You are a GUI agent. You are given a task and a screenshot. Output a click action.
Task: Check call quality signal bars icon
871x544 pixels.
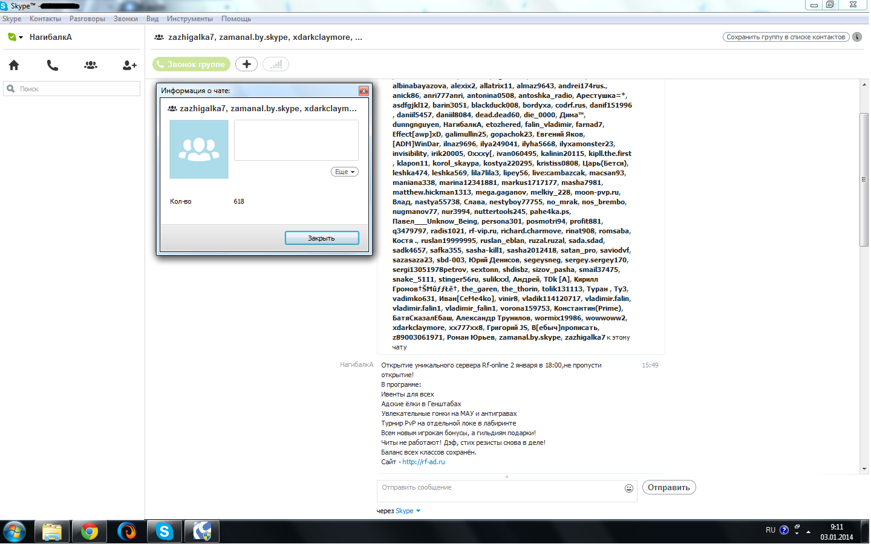(276, 64)
